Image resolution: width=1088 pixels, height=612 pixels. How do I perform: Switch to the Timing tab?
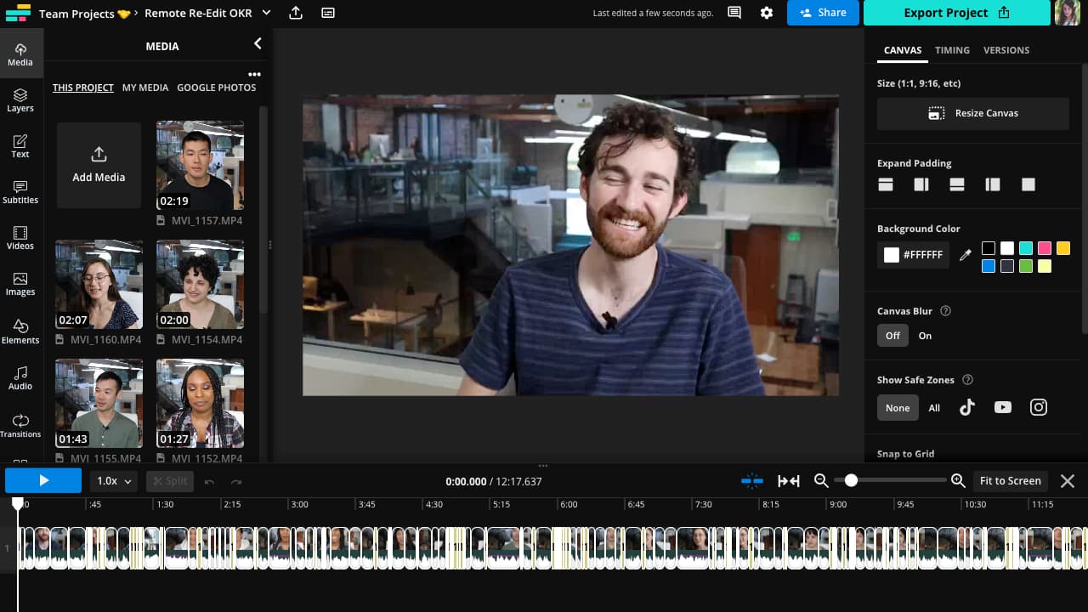coord(952,50)
